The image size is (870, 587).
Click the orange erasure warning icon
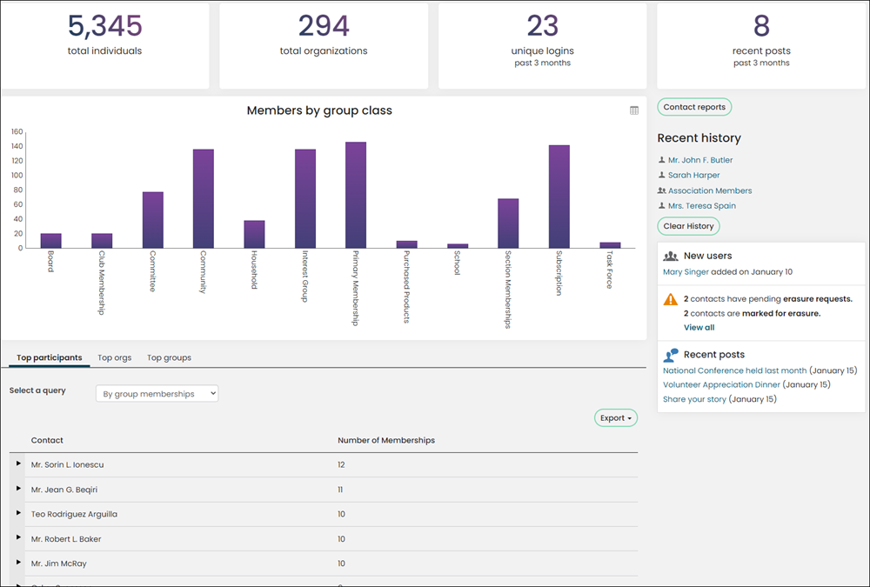click(x=671, y=300)
